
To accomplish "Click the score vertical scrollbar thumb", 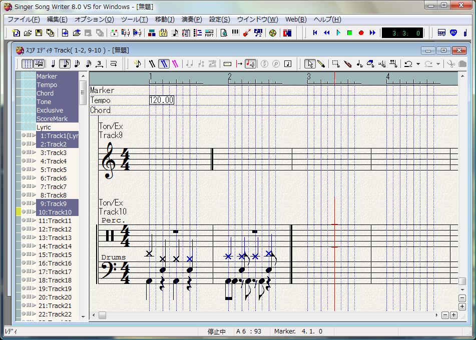I will pos(461,281).
